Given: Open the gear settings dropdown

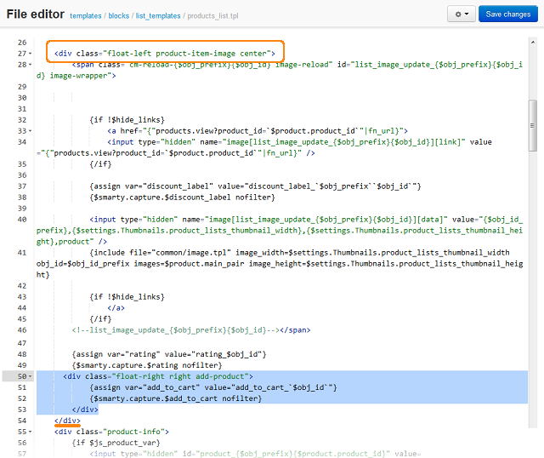Looking at the screenshot, I should (461, 14).
